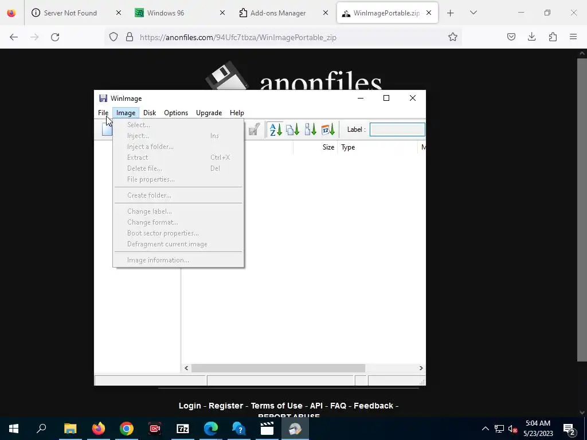587x440 pixels.
Task: Bookmark this page with the star icon
Action: (x=453, y=37)
